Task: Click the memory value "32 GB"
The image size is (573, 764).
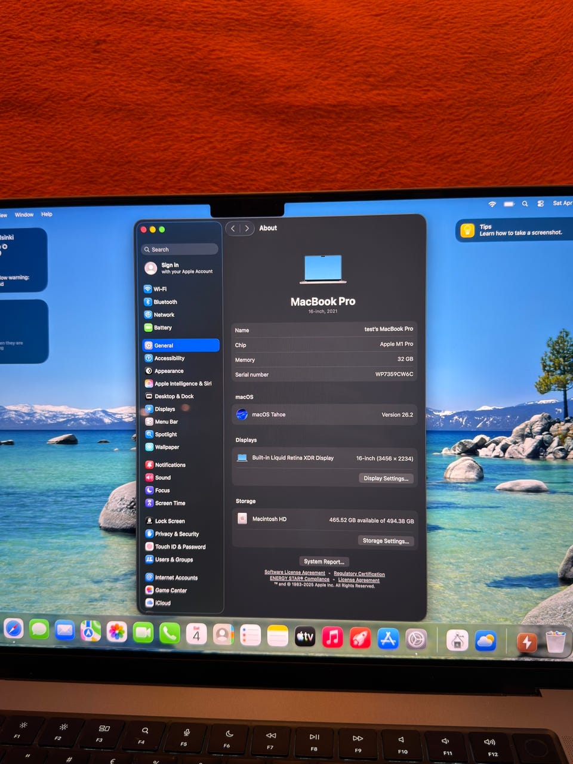Action: [x=405, y=359]
